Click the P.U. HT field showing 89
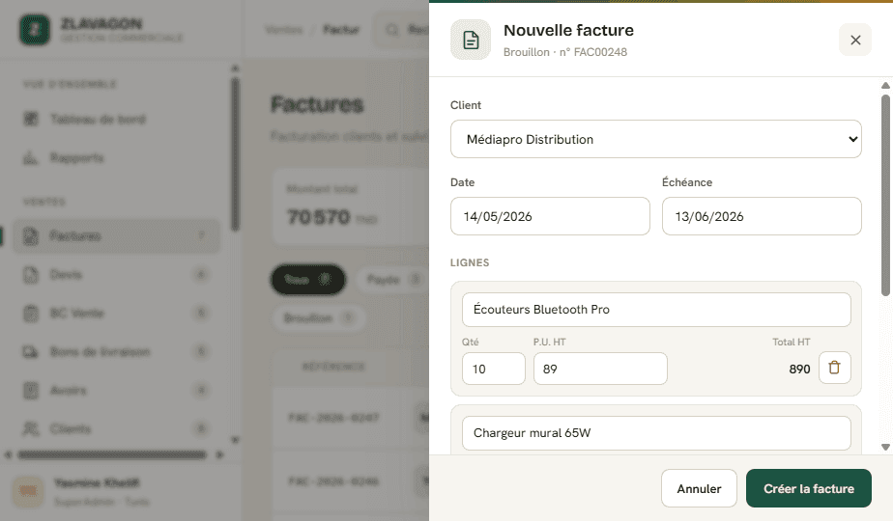This screenshot has width=893, height=521. point(600,369)
